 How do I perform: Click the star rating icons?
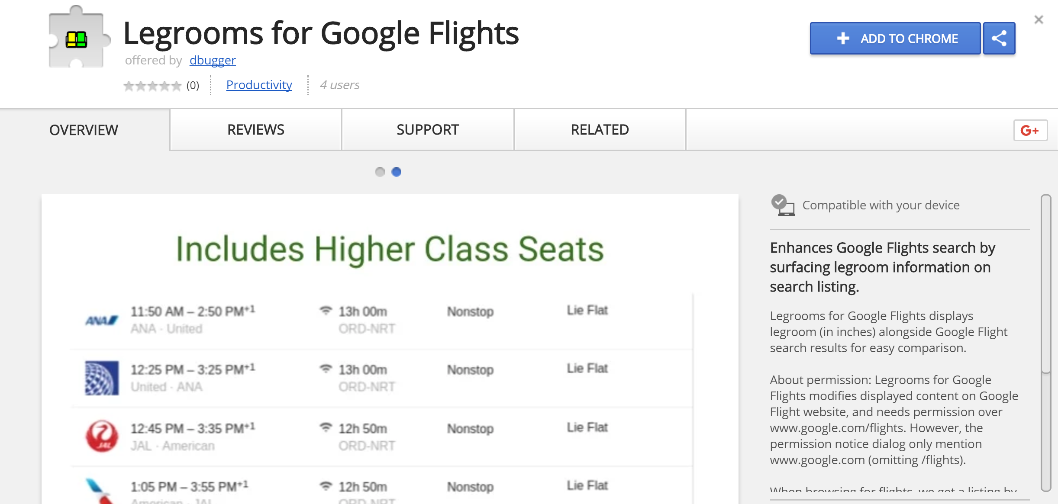click(152, 86)
